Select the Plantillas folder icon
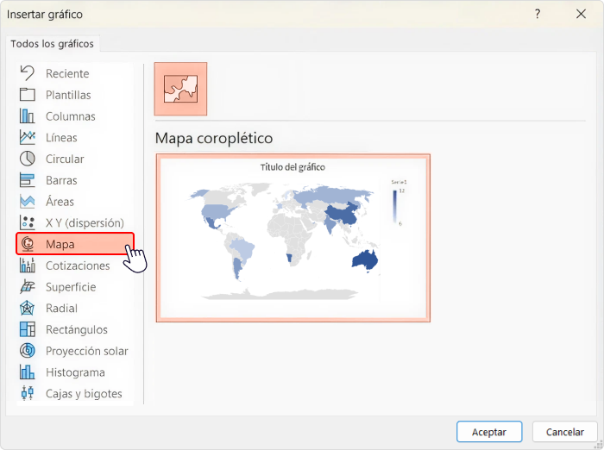Screen dimensions: 604x450 coord(28,95)
